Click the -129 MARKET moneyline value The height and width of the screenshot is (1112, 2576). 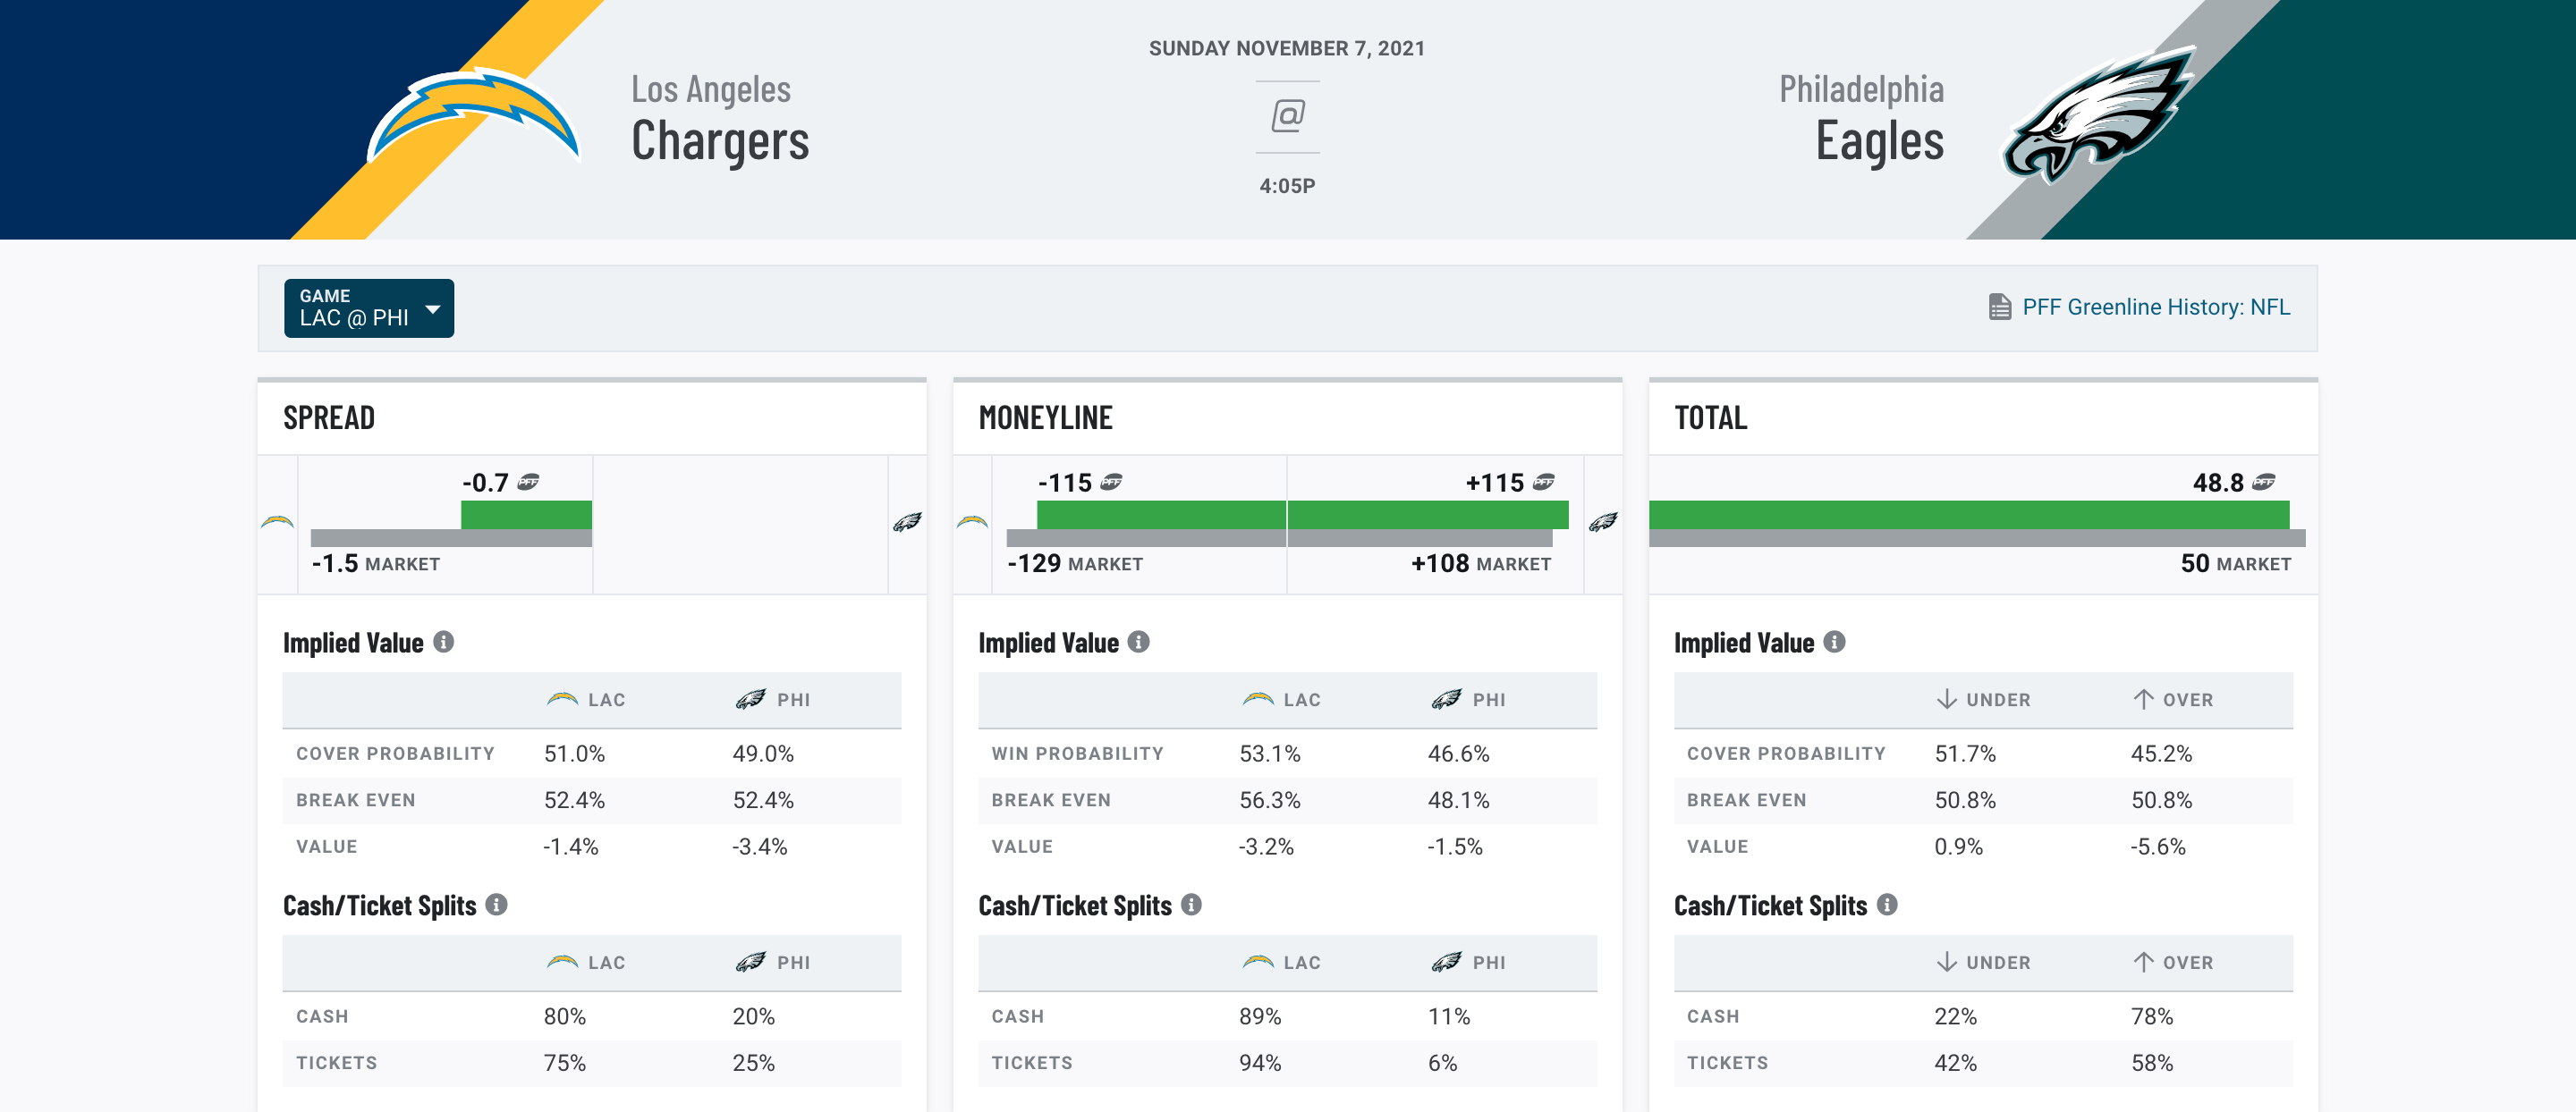click(1075, 563)
